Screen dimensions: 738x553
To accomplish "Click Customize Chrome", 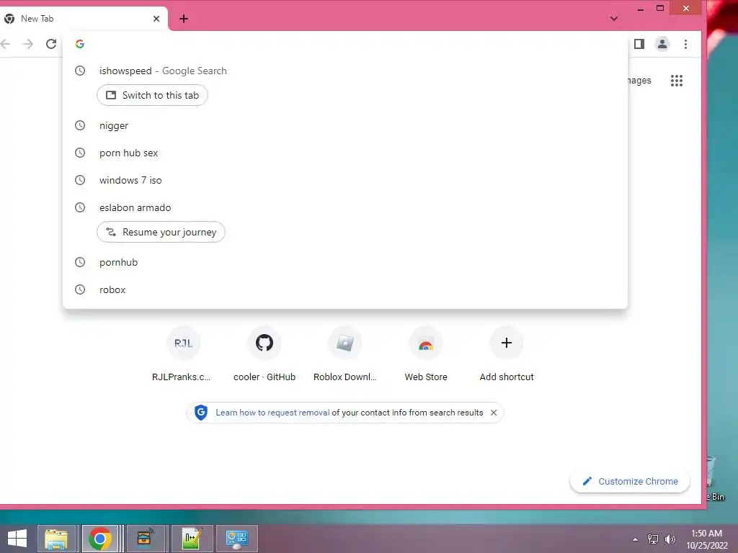I will tap(630, 482).
